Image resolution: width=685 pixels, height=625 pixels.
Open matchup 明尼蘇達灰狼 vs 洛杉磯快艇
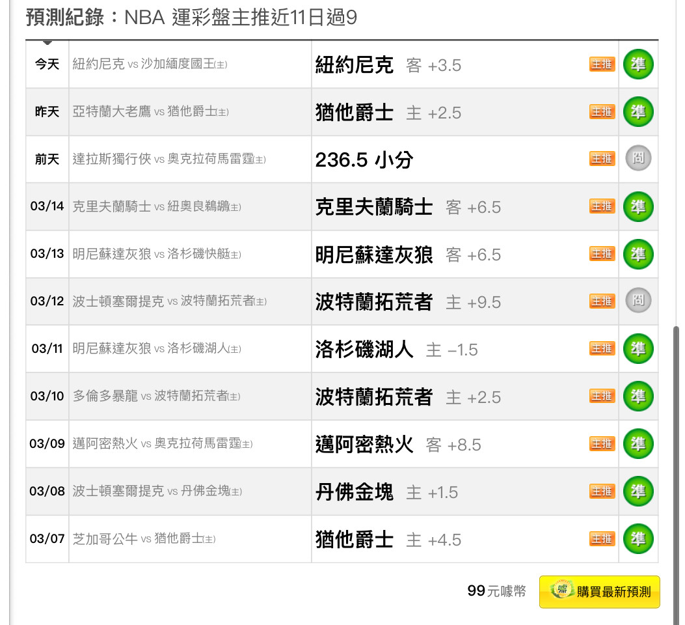[156, 254]
